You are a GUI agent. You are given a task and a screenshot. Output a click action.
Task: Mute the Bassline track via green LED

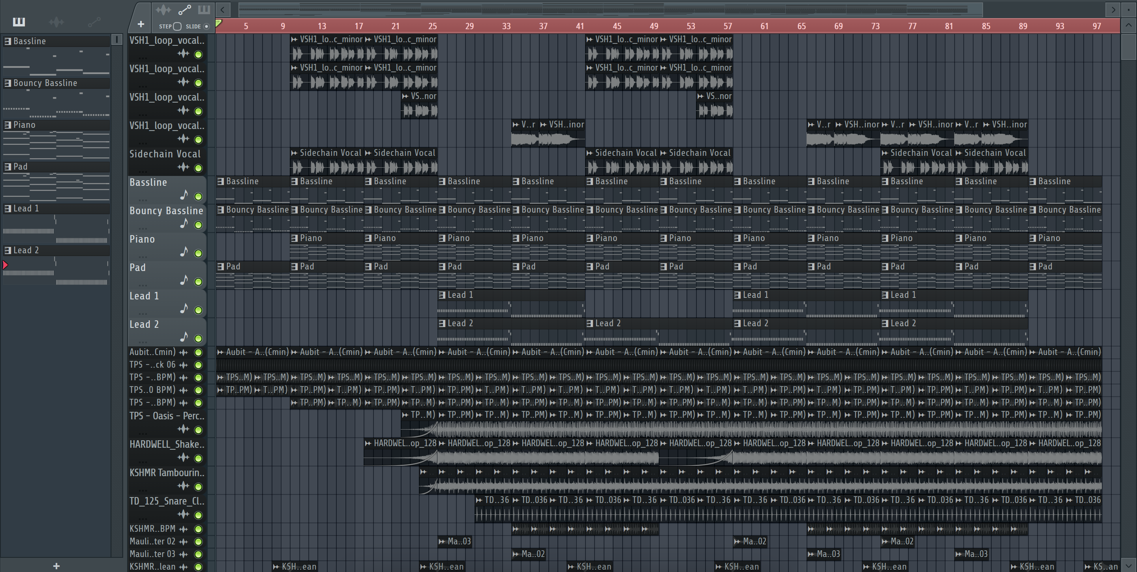pyautogui.click(x=199, y=197)
